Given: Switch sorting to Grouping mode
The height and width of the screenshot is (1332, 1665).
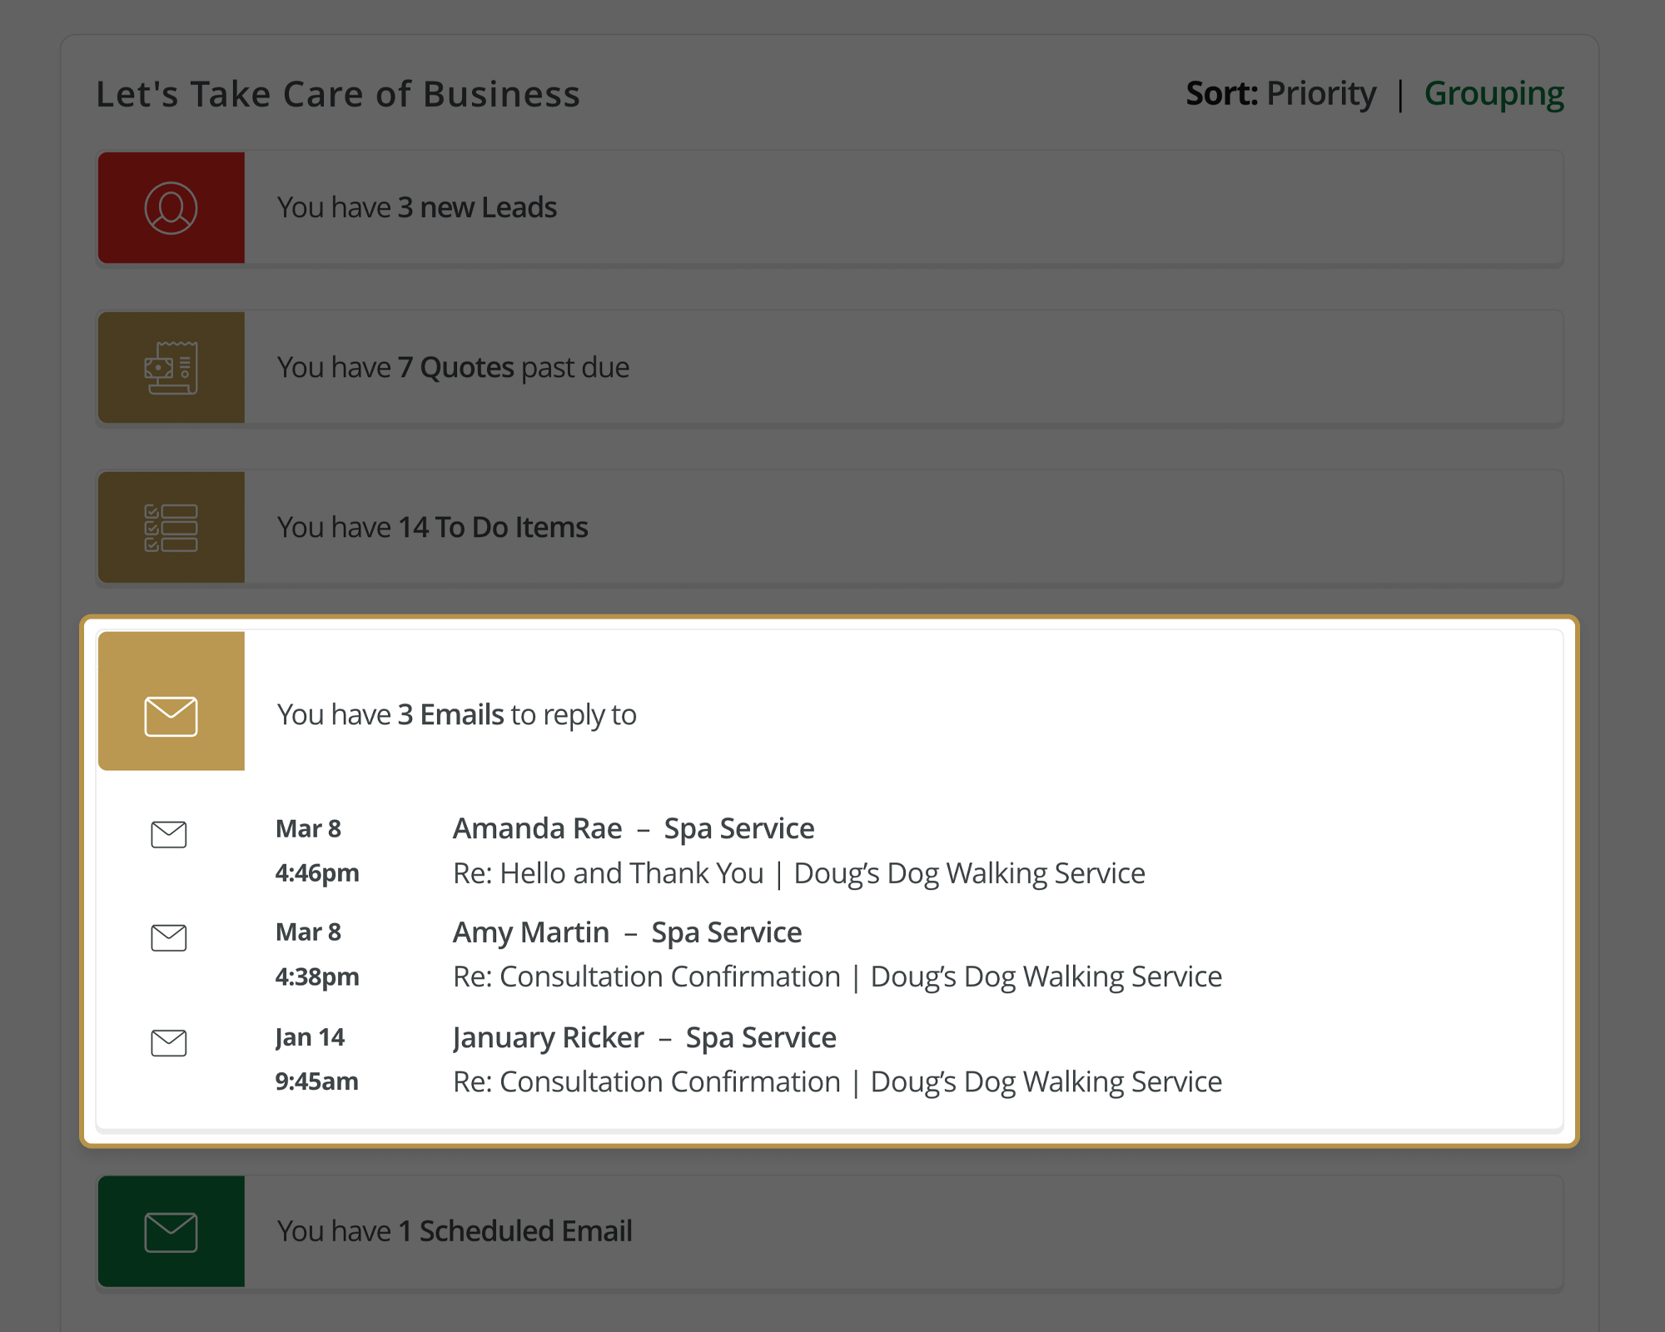Looking at the screenshot, I should point(1494,93).
